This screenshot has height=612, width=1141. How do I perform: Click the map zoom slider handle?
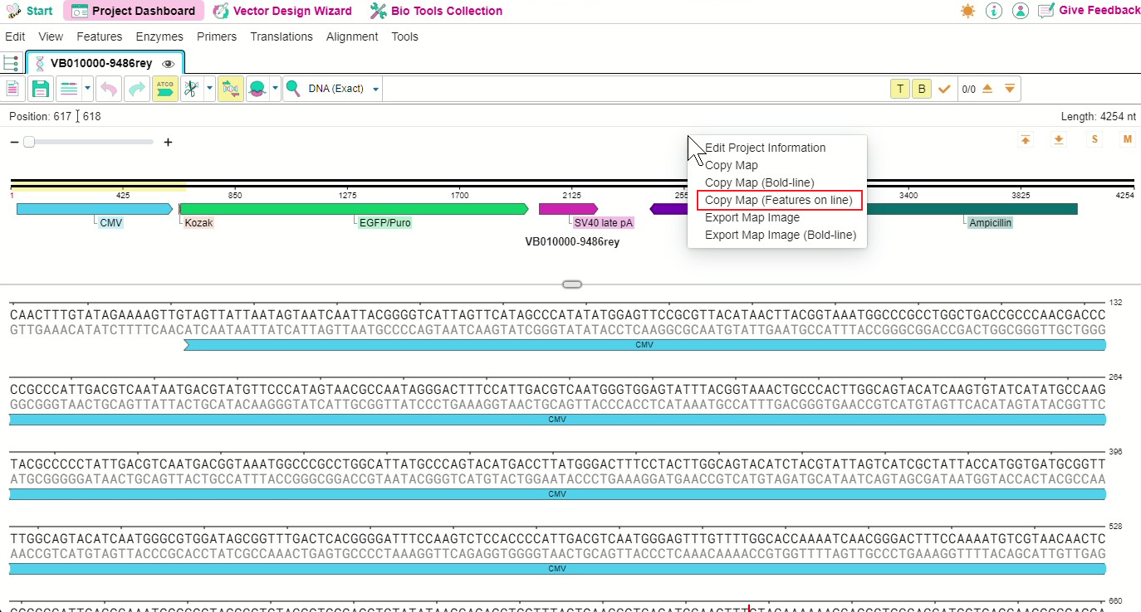[29, 142]
